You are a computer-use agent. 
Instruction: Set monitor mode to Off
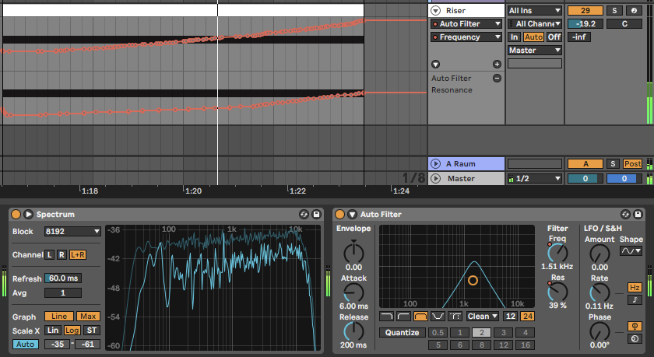pyautogui.click(x=554, y=37)
